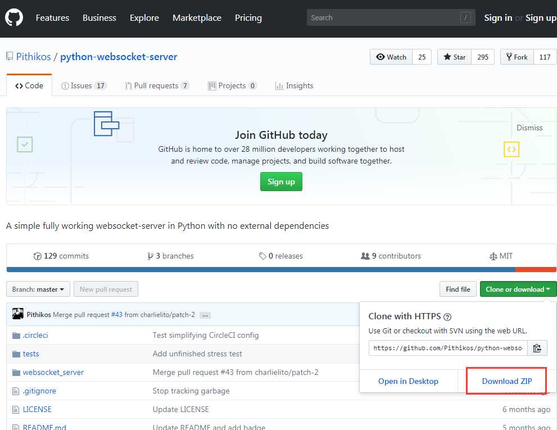The height and width of the screenshot is (430, 557).
Task: Click the Search input field
Action: (391, 17)
